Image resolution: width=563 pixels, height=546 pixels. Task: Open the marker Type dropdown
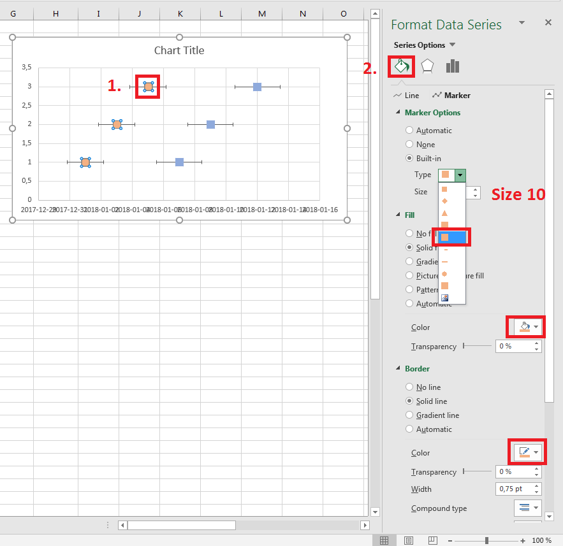[x=460, y=175]
